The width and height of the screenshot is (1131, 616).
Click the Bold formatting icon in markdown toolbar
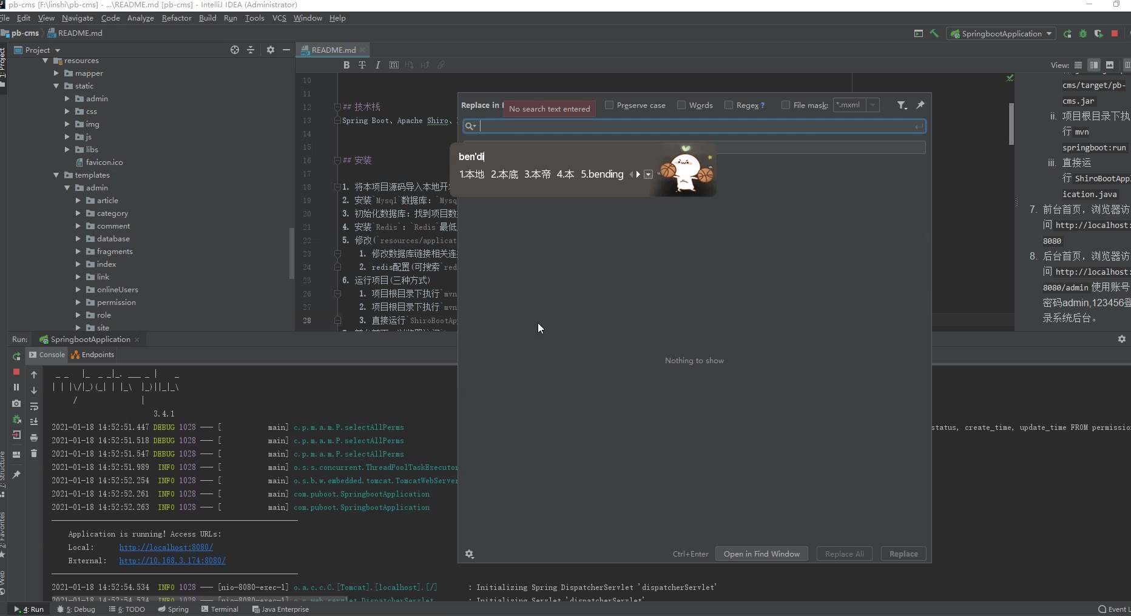pyautogui.click(x=346, y=65)
